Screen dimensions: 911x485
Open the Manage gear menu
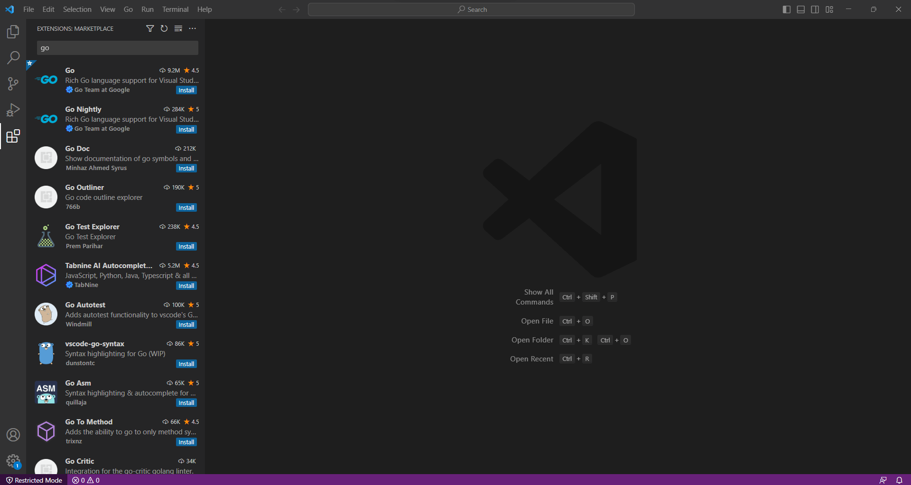pos(13,461)
